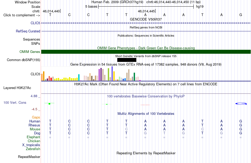
Task: Open Layered H3K27Ac track label
Action: tap(17, 88)
